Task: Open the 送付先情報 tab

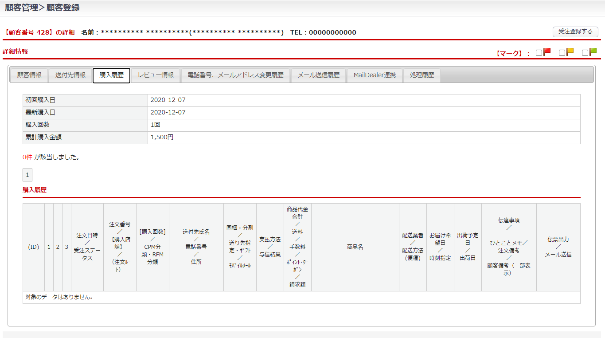Action: (x=70, y=75)
